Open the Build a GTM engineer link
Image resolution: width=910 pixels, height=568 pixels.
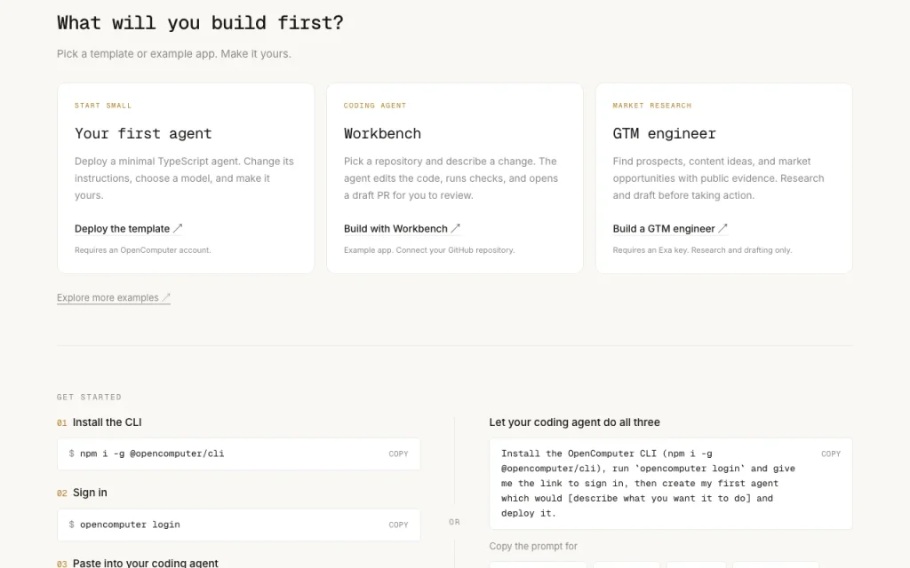[x=670, y=228]
